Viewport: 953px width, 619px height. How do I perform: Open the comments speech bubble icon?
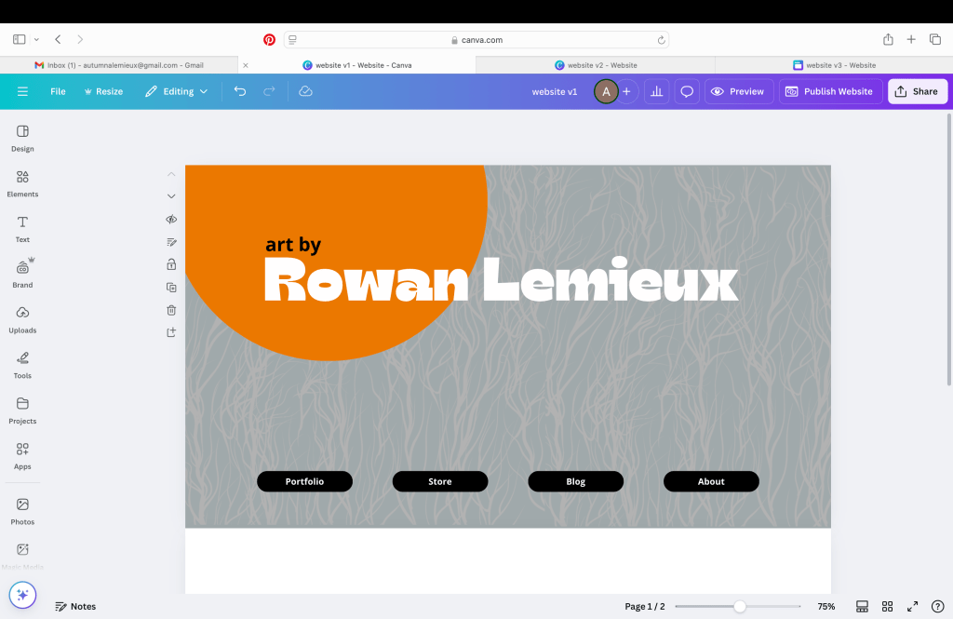click(x=687, y=91)
